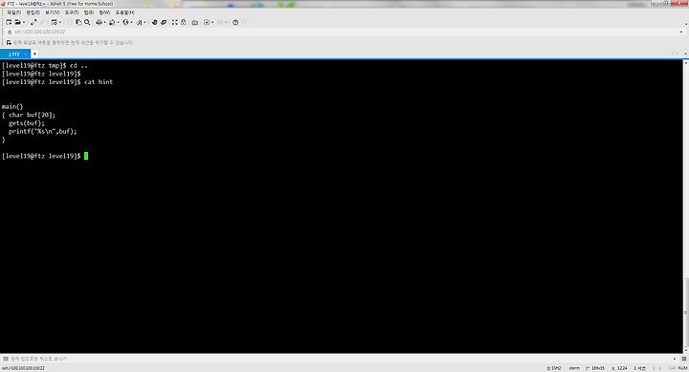Open the tab list dropdown arrow
The image size is (689, 372).
pos(685,54)
